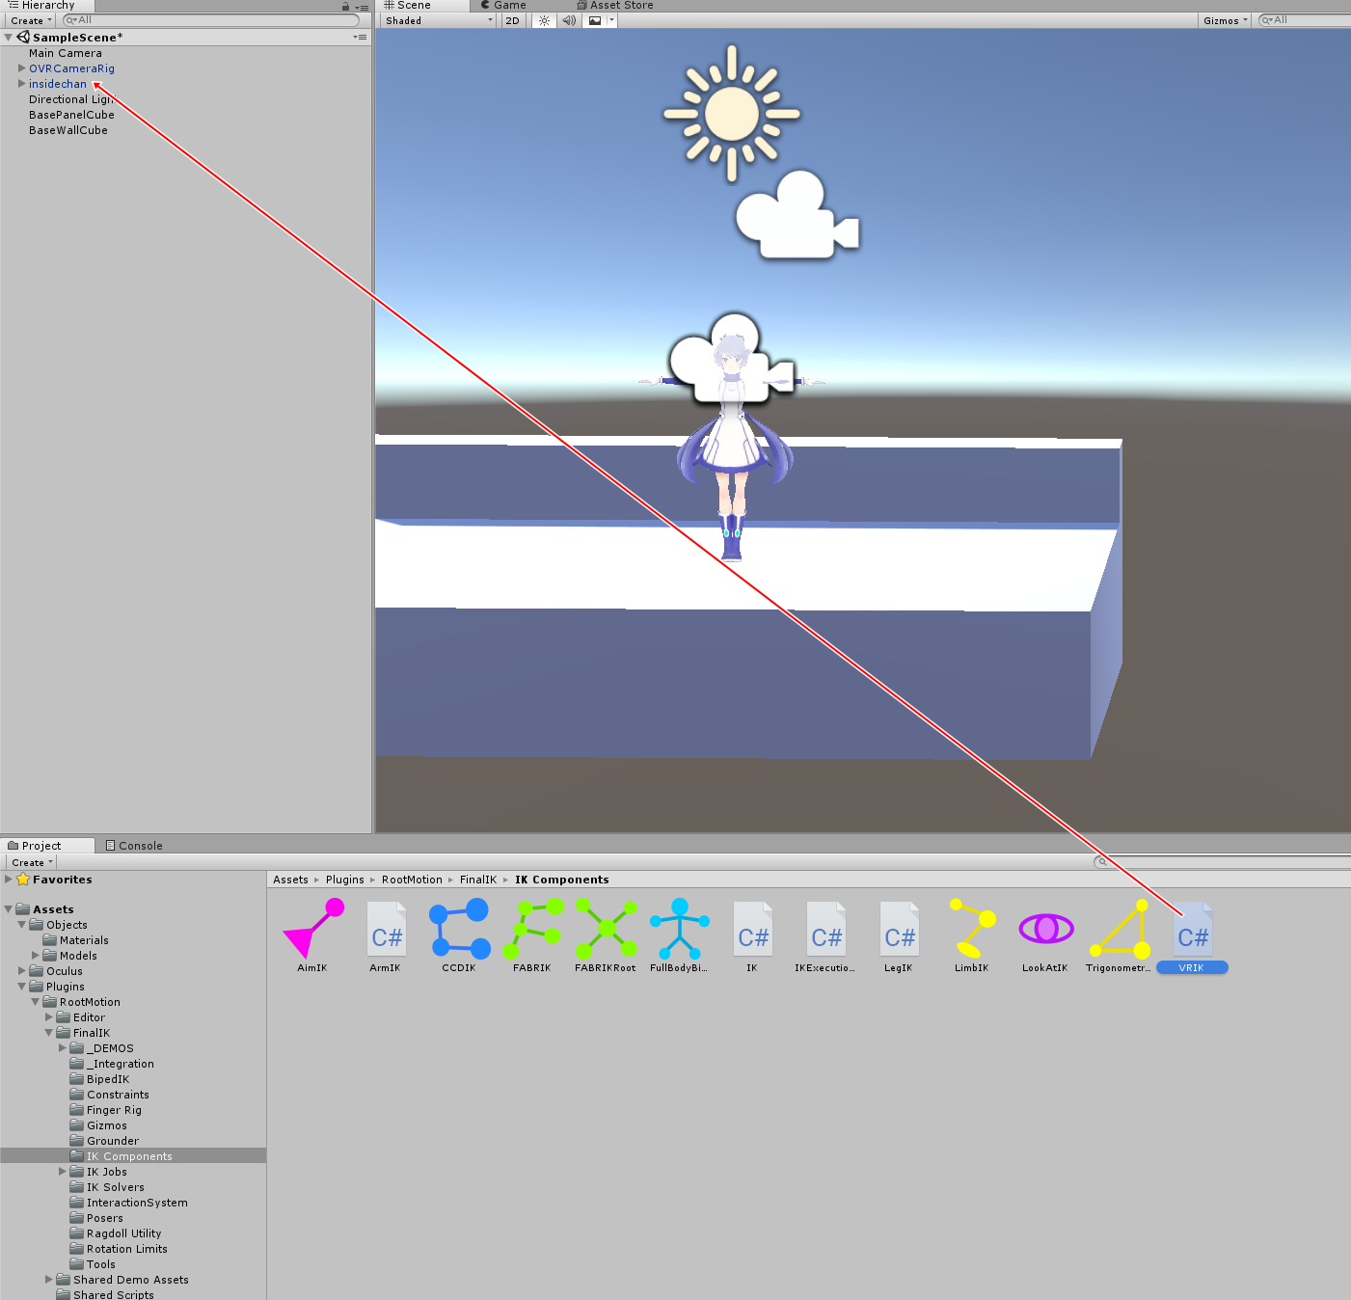Switch to the Game tab
The image size is (1351, 1300).
502,5
